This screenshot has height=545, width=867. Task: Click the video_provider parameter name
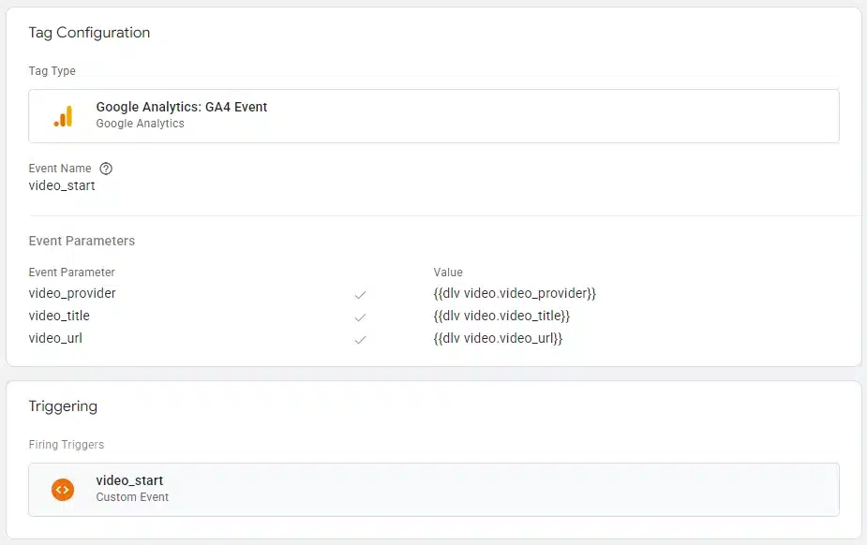[x=71, y=293]
